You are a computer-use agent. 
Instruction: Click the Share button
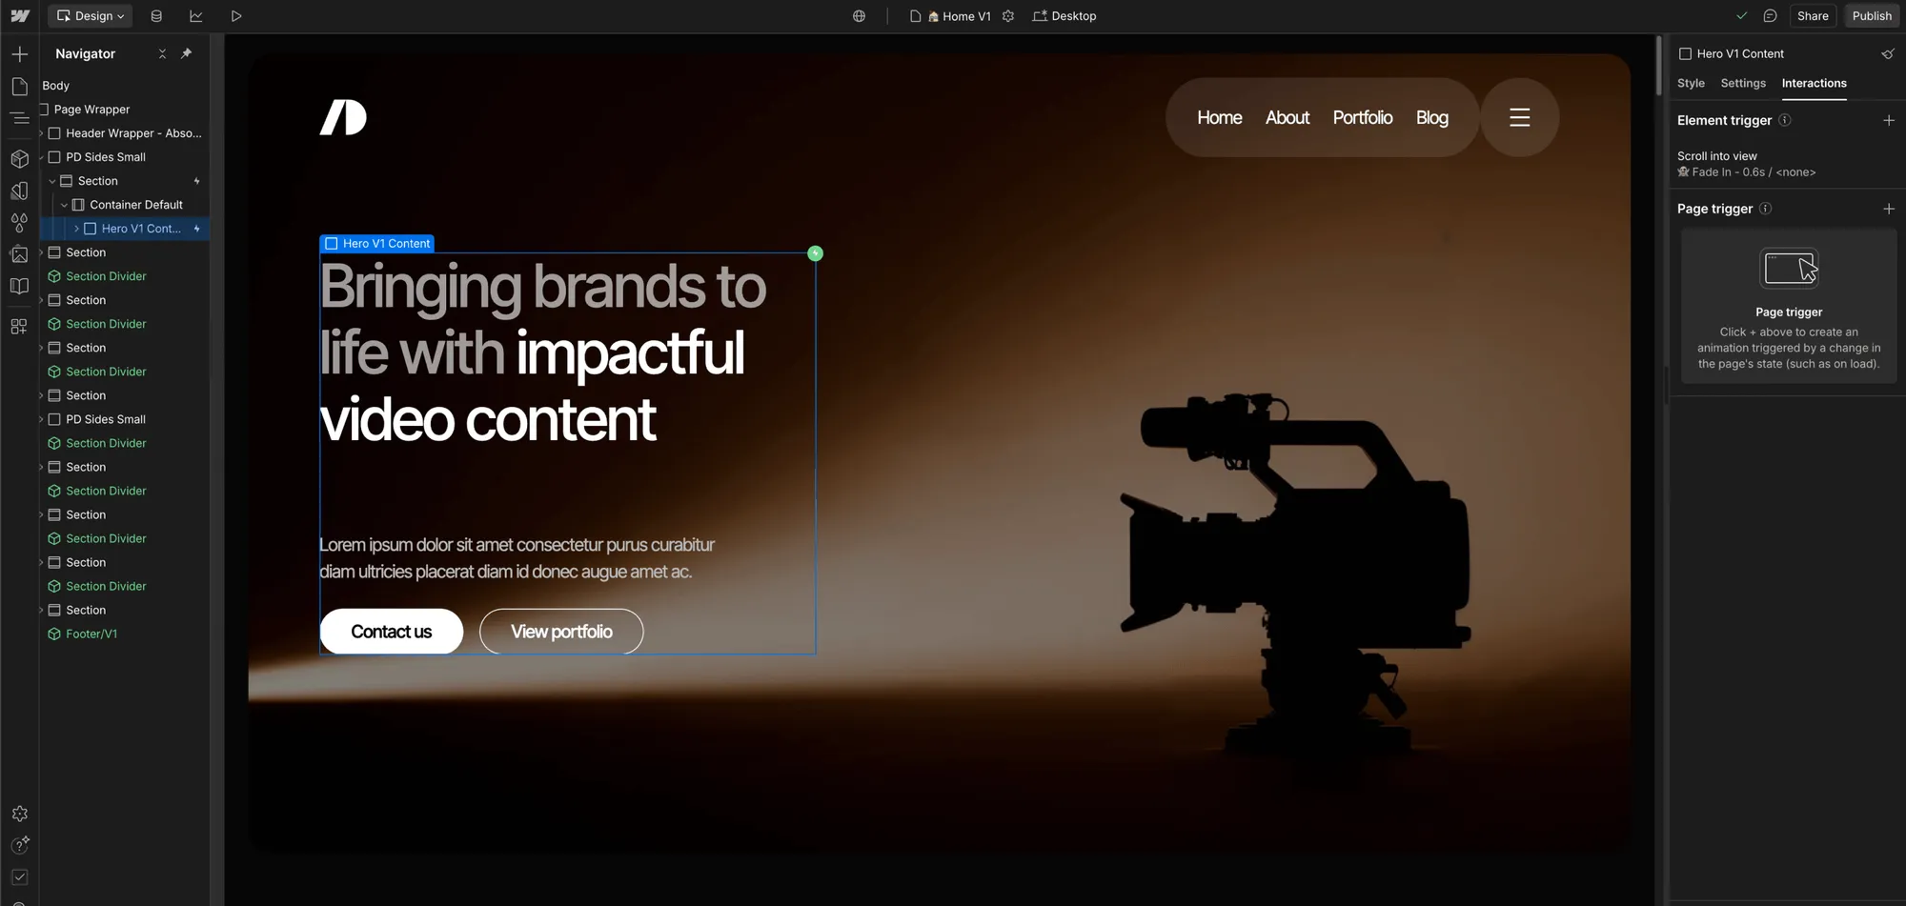click(1813, 15)
